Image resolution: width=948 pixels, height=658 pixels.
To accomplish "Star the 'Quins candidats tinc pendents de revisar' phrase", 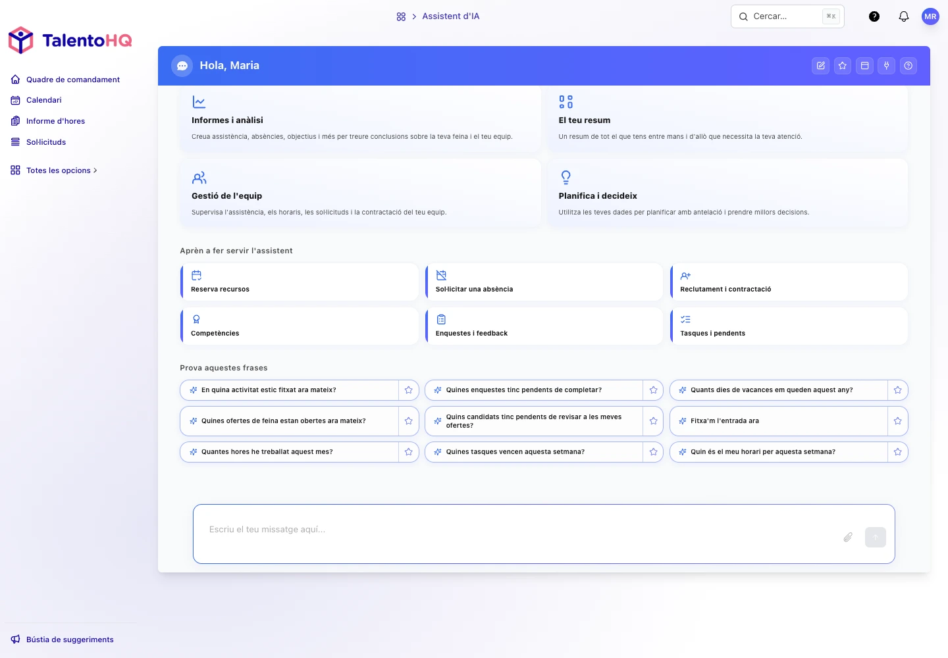I will pos(653,421).
